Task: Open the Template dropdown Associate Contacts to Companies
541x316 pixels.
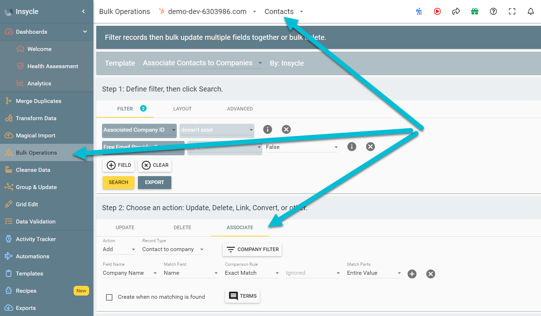Action: [202, 63]
